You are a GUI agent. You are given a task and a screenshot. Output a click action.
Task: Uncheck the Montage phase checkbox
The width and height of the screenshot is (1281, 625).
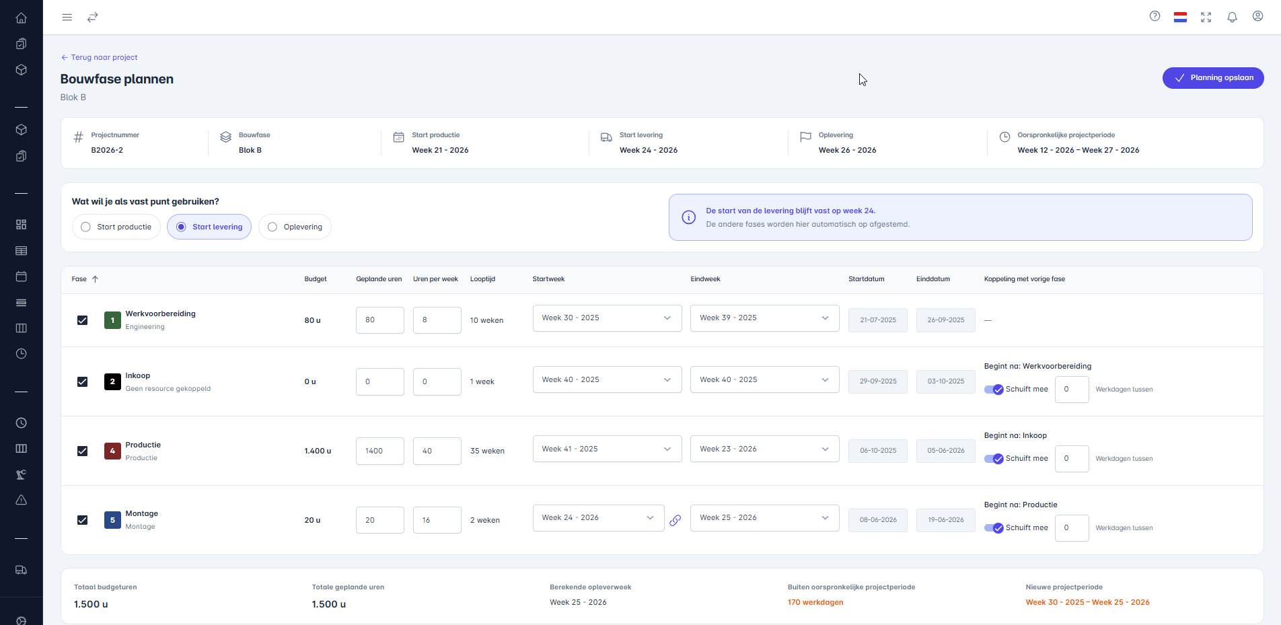(x=83, y=520)
